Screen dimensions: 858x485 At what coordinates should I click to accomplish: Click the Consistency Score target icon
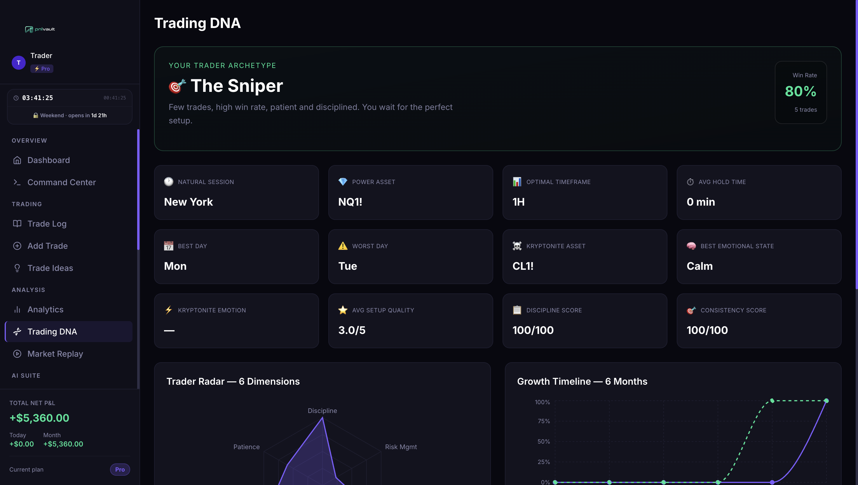click(x=691, y=310)
